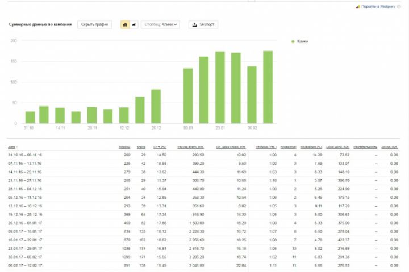Open the Столбец: Клики dropdown

(160, 24)
